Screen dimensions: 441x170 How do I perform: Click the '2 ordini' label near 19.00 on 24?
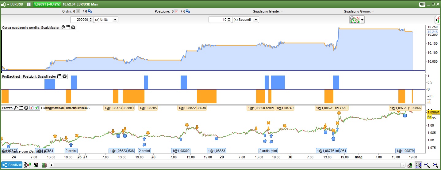coord(71,151)
